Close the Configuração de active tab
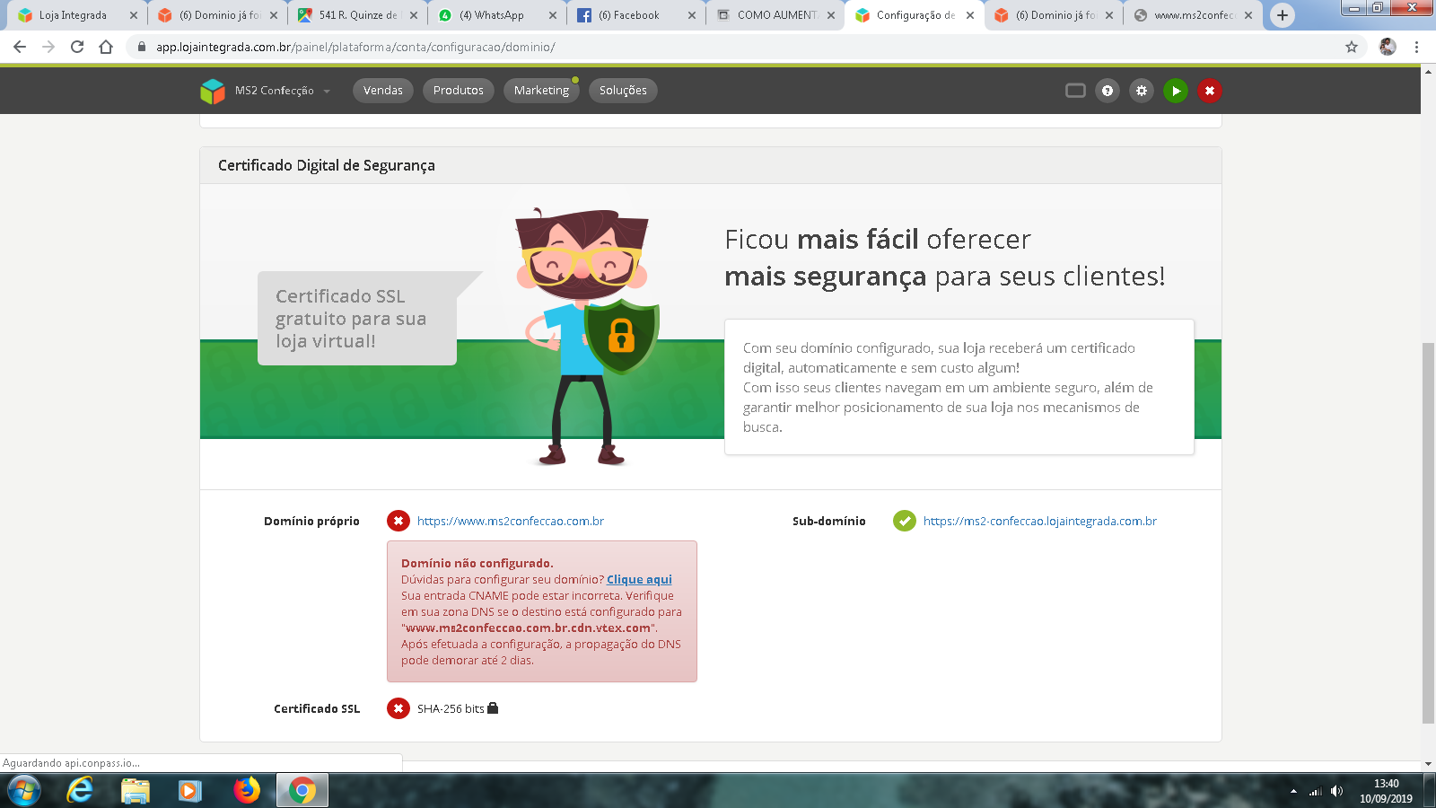The image size is (1436, 808). point(970,15)
